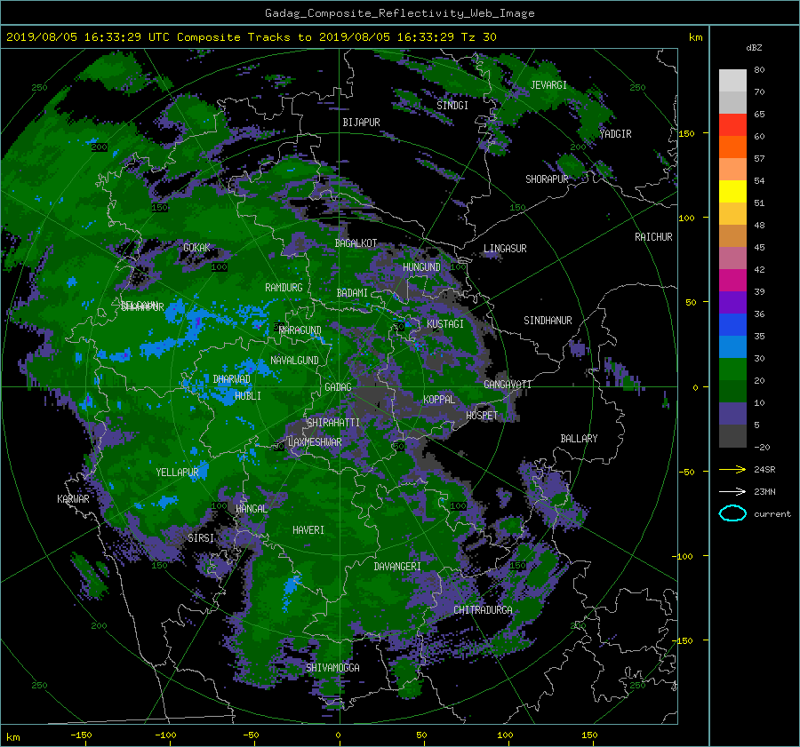The image size is (800, 747).
Task: Click the UTC Composite Tracks timestamp header
Action: (x=251, y=37)
